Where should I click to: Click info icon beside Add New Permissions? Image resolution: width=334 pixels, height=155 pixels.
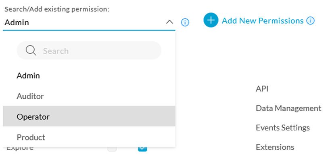point(310,21)
